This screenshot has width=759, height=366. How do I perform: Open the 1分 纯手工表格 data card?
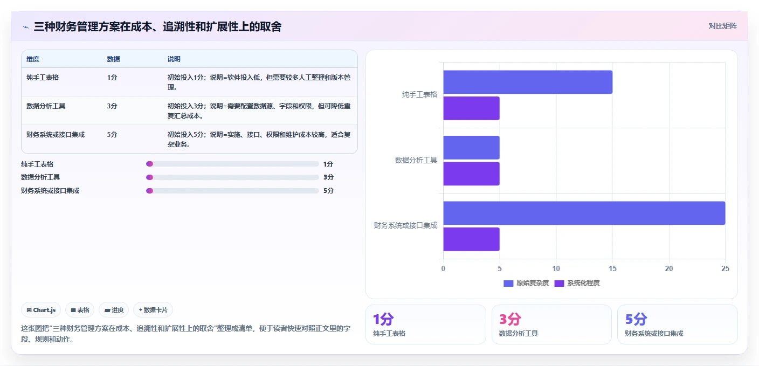tap(426, 324)
